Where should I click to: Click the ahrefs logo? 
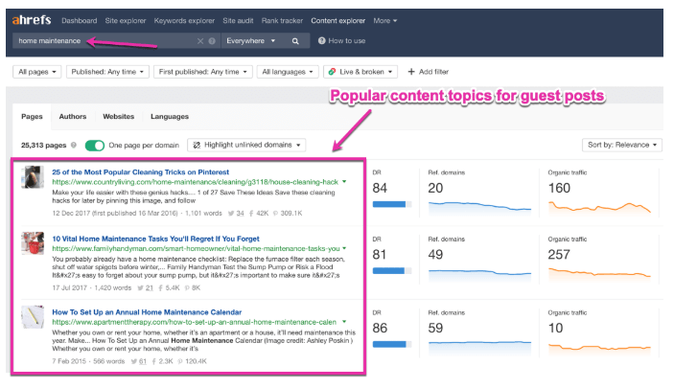point(32,20)
